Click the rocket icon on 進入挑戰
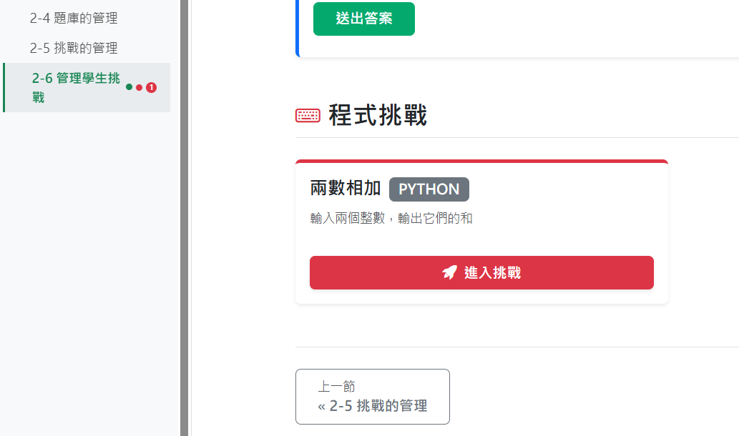This screenshot has width=739, height=436. [449, 272]
